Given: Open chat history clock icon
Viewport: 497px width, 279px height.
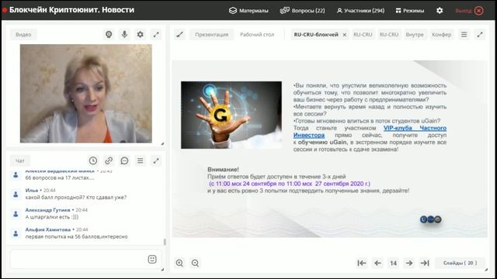Looking at the screenshot, I should [x=93, y=160].
